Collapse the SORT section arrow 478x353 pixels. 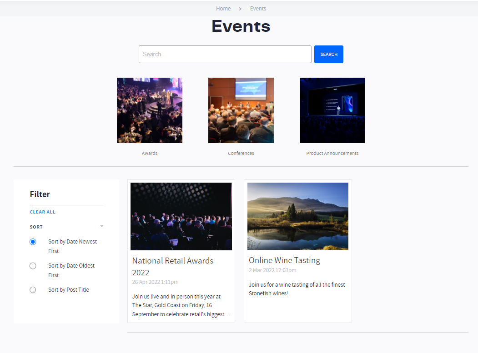click(102, 226)
